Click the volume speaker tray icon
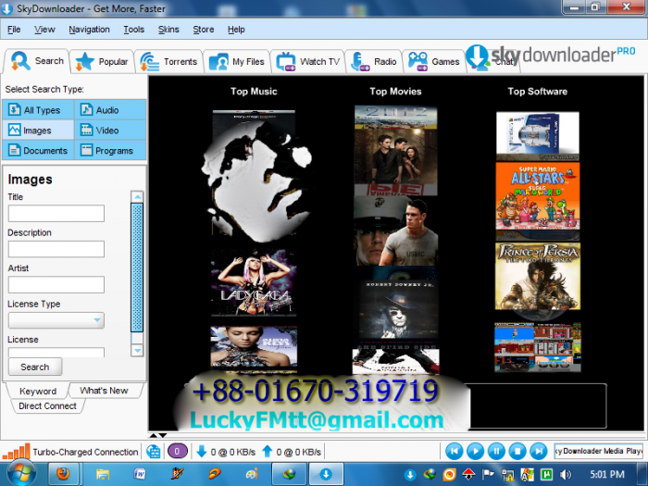Viewport: 648px width, 486px height. [x=566, y=474]
